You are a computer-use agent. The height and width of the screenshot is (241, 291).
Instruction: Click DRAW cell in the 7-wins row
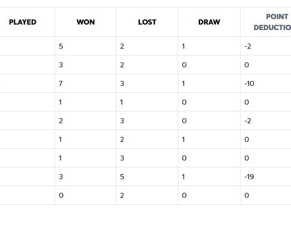click(184, 84)
